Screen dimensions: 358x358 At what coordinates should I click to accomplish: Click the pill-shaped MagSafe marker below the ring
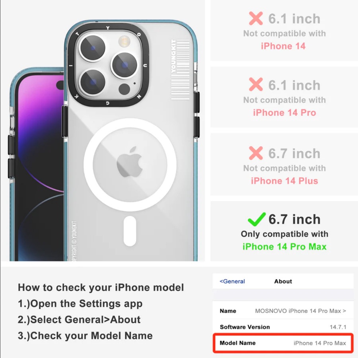coord(130,231)
